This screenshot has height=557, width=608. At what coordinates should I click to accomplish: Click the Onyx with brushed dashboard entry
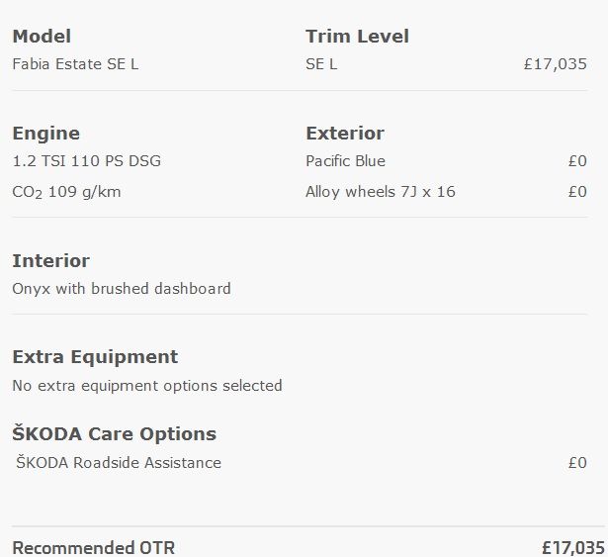[122, 289]
